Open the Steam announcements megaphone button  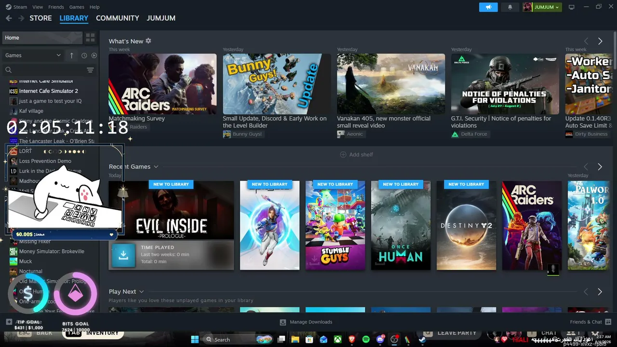488,7
